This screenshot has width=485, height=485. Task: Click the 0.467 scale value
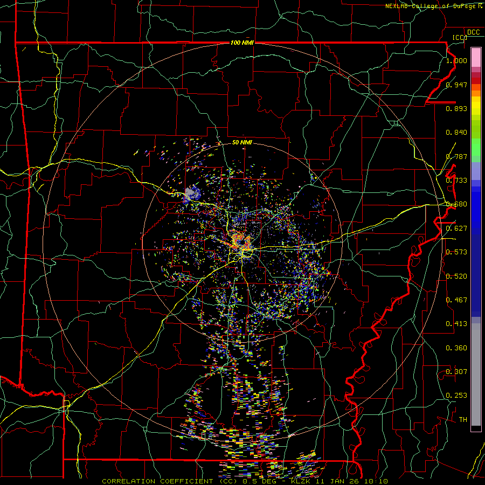pos(456,300)
